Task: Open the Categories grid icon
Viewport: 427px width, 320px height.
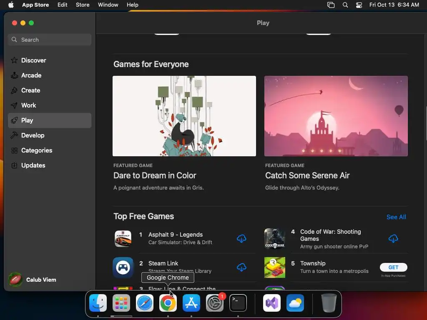Action: point(14,150)
